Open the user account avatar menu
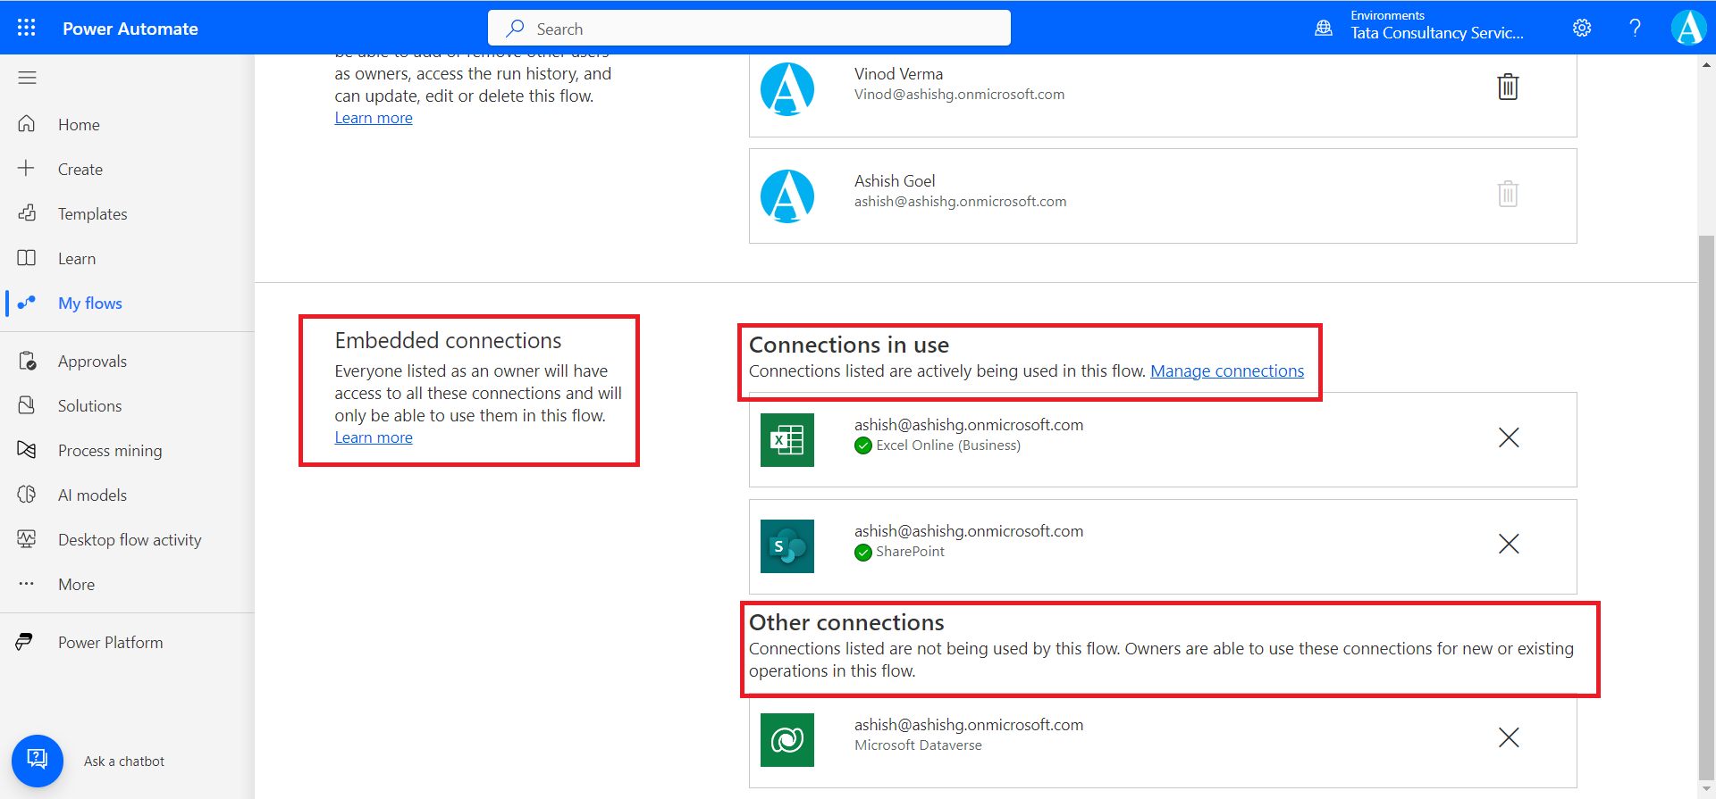 coord(1688,28)
